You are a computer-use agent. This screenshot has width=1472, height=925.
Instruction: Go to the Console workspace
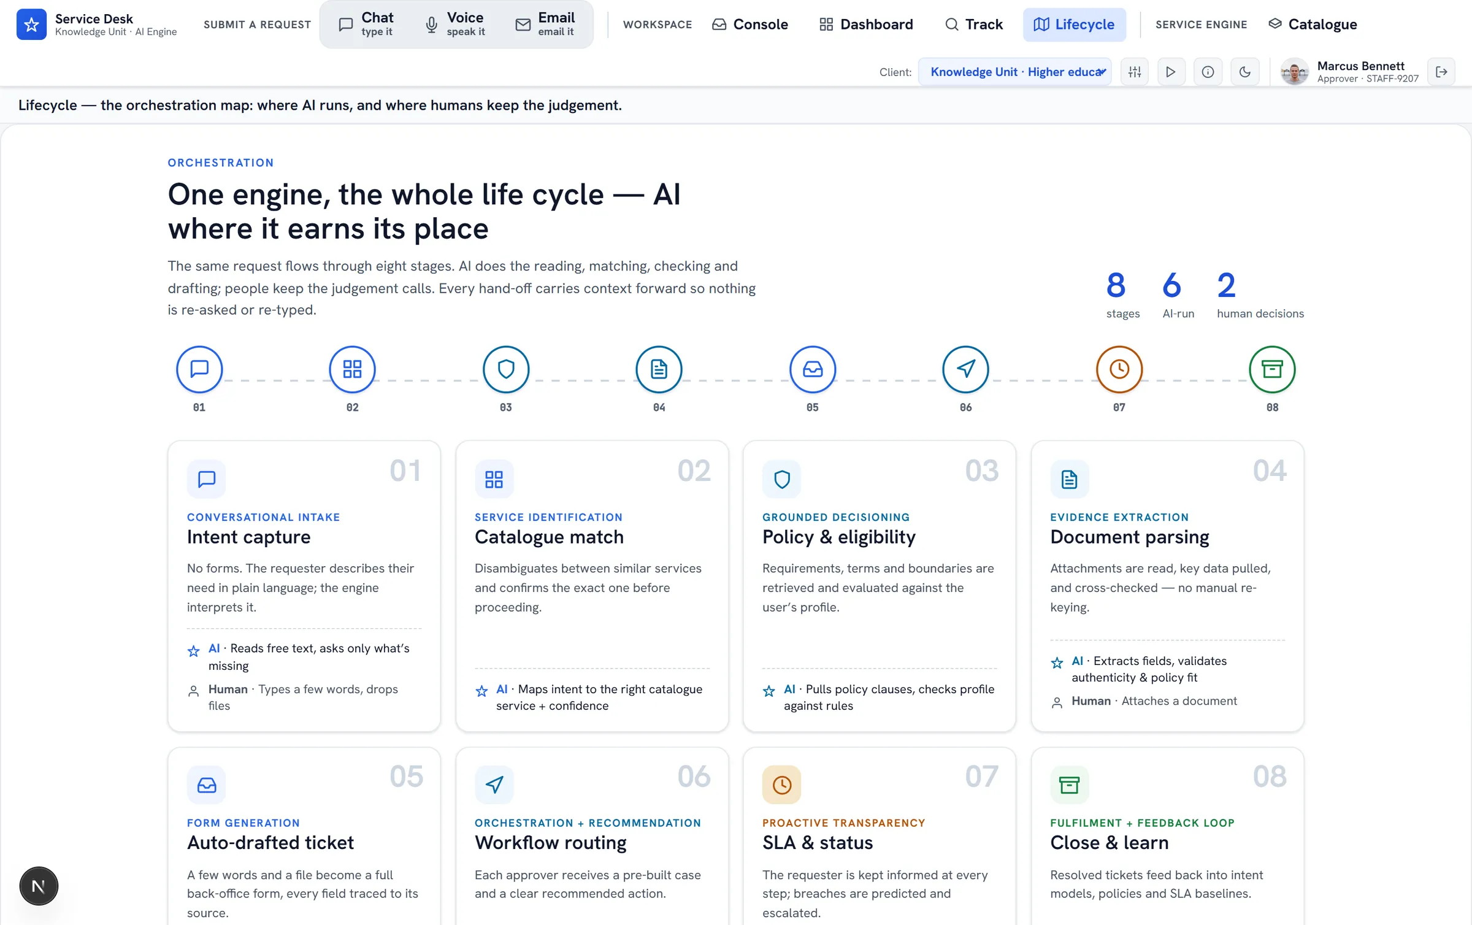click(750, 25)
